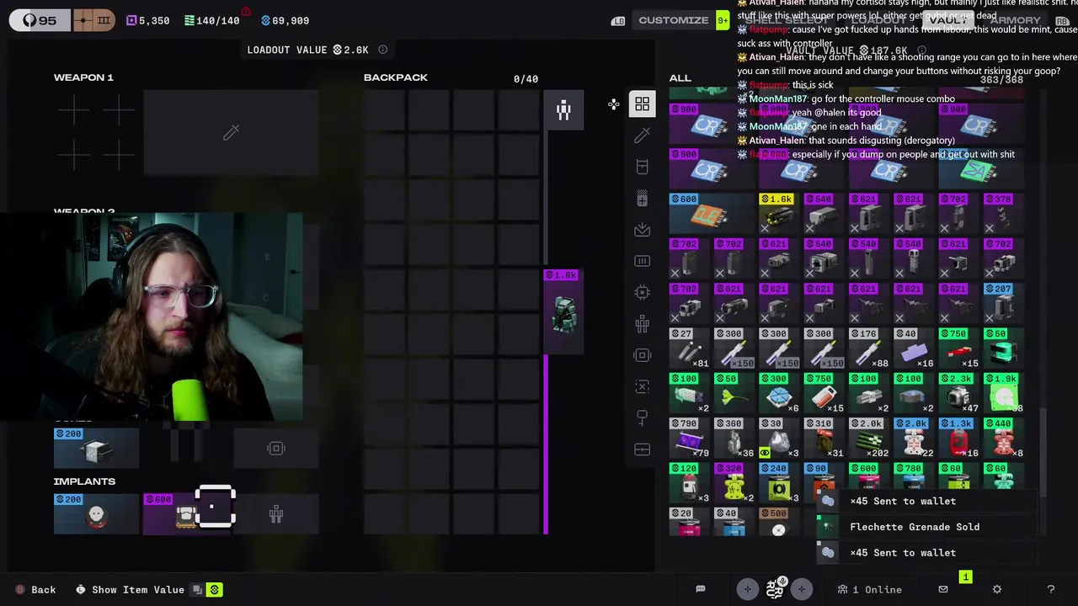Toggle eye marker on the 30-value x3 item

click(764, 453)
